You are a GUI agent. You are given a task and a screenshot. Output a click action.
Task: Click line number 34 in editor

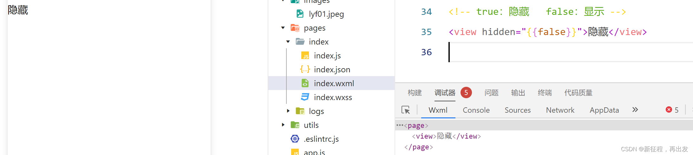tap(426, 12)
